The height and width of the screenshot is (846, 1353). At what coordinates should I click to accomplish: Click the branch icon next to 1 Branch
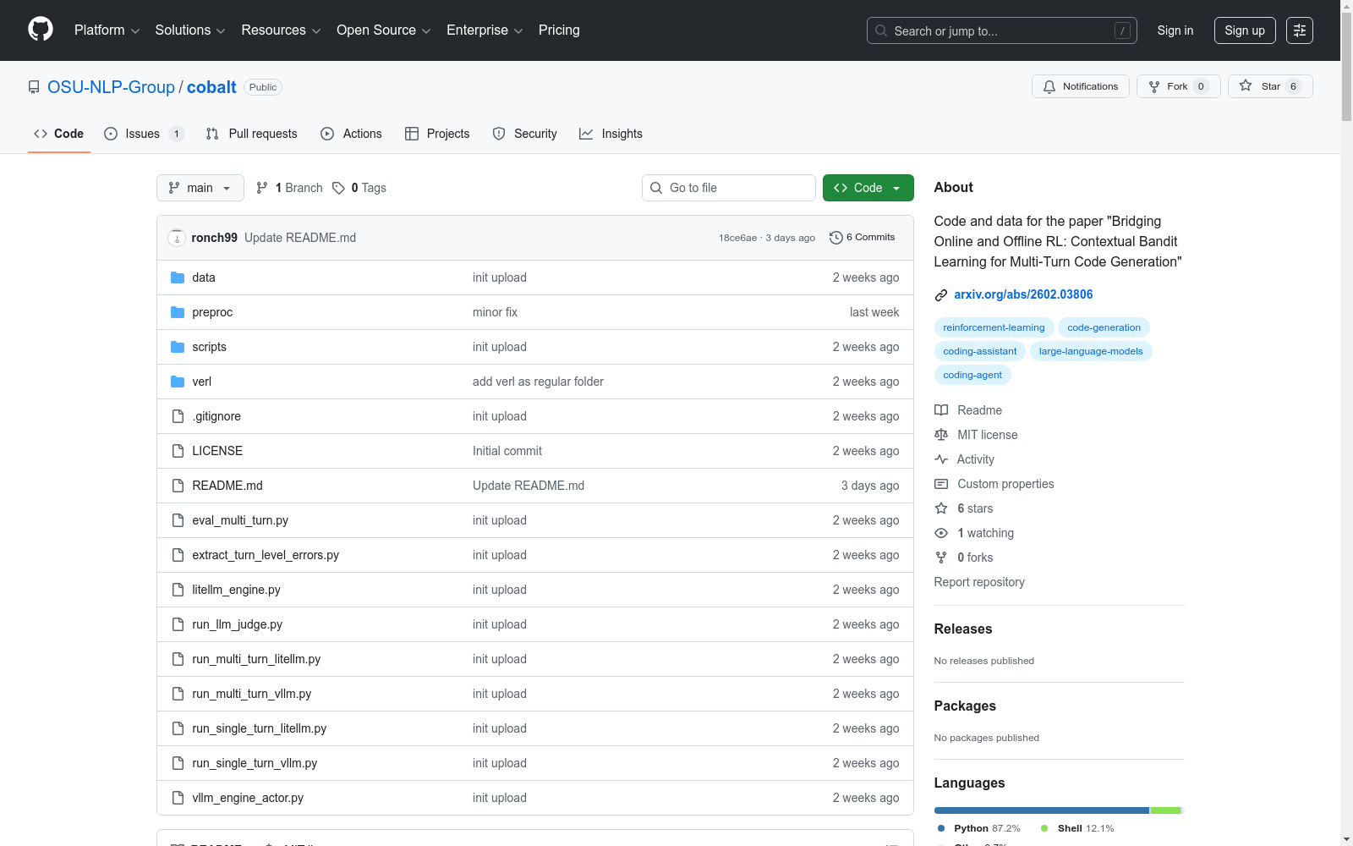click(x=262, y=188)
